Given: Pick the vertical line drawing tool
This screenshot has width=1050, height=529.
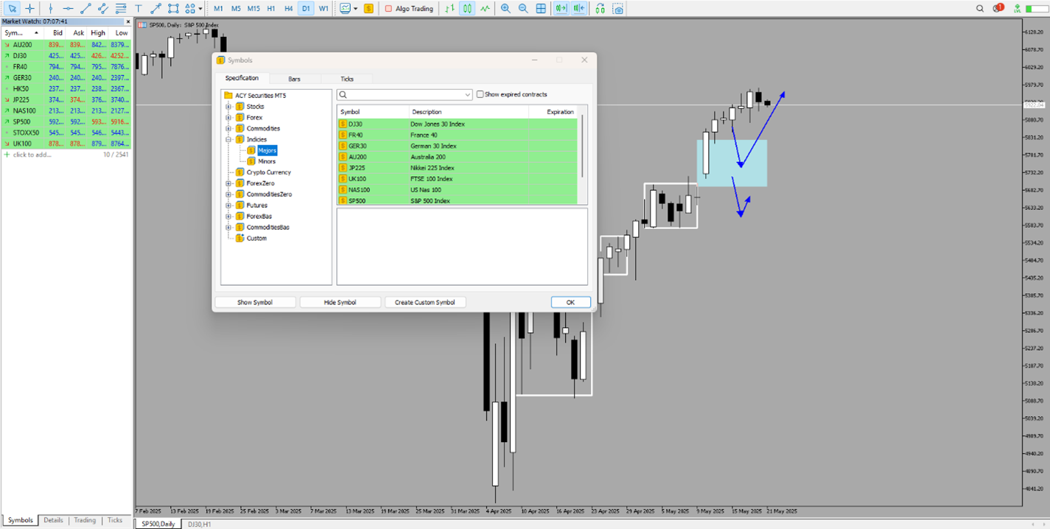Looking at the screenshot, I should click(50, 9).
